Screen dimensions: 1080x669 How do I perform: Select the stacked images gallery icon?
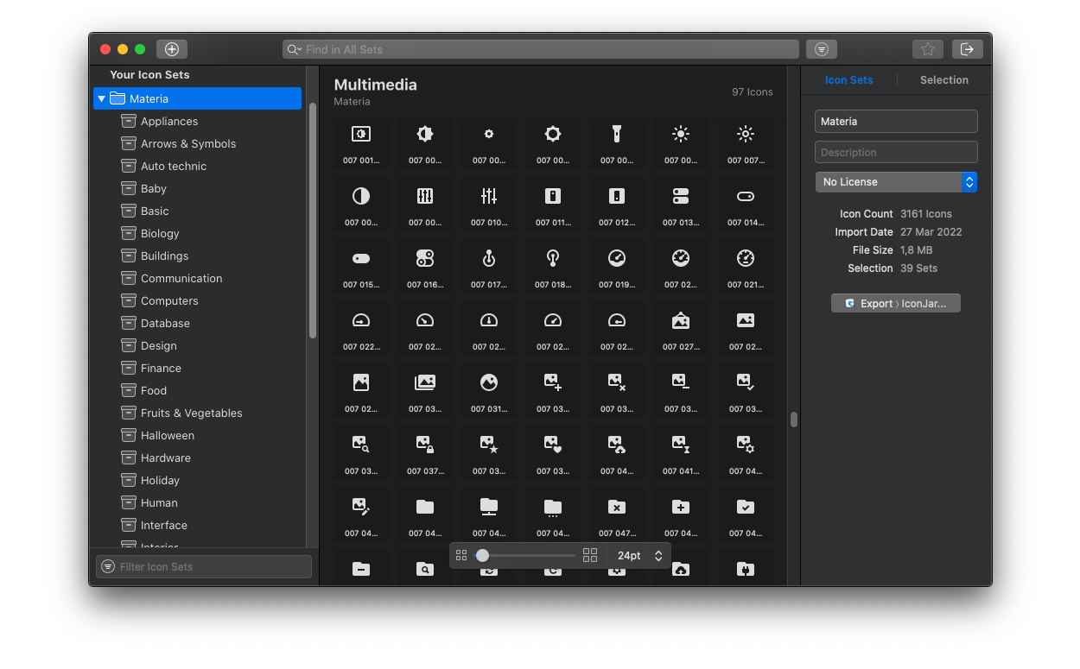click(424, 382)
